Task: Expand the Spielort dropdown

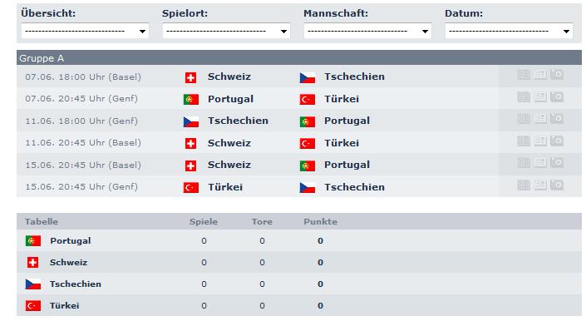Action: [x=226, y=31]
